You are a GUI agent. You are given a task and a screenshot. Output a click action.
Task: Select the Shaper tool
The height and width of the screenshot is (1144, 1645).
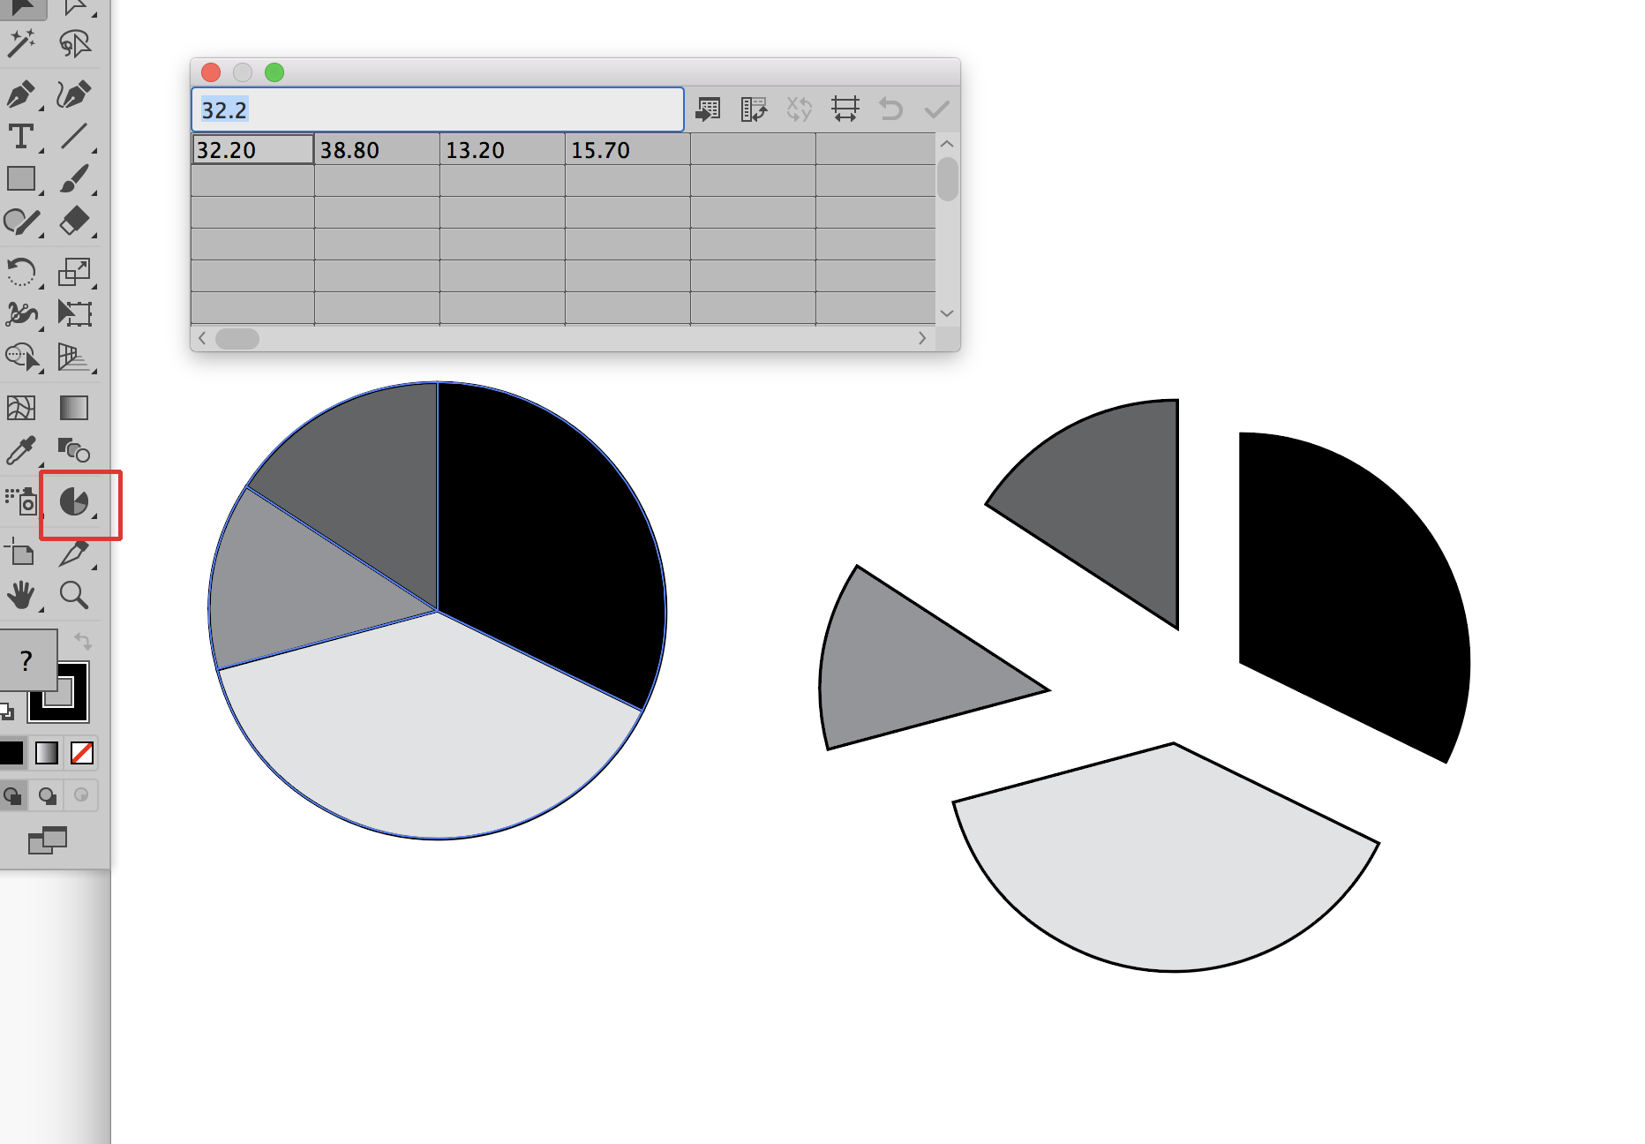coord(21,222)
